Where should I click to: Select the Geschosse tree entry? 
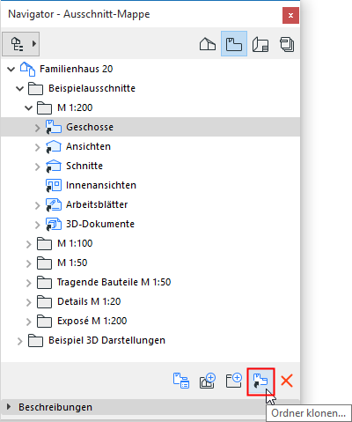[150, 127]
